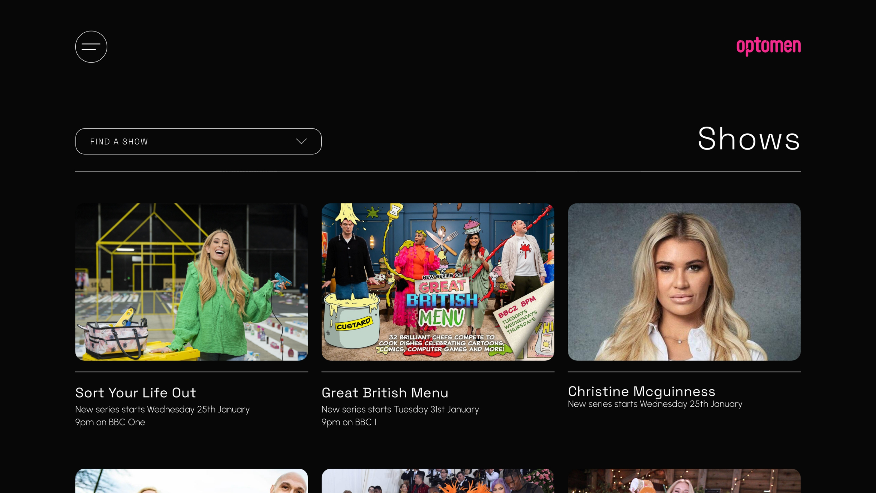Click the Shows page heading
This screenshot has height=493, width=876.
[749, 139]
